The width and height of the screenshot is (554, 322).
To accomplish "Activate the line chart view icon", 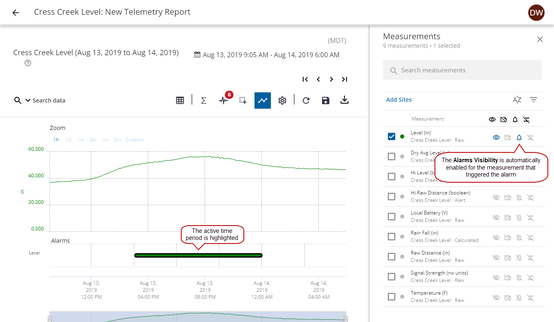I will [262, 101].
